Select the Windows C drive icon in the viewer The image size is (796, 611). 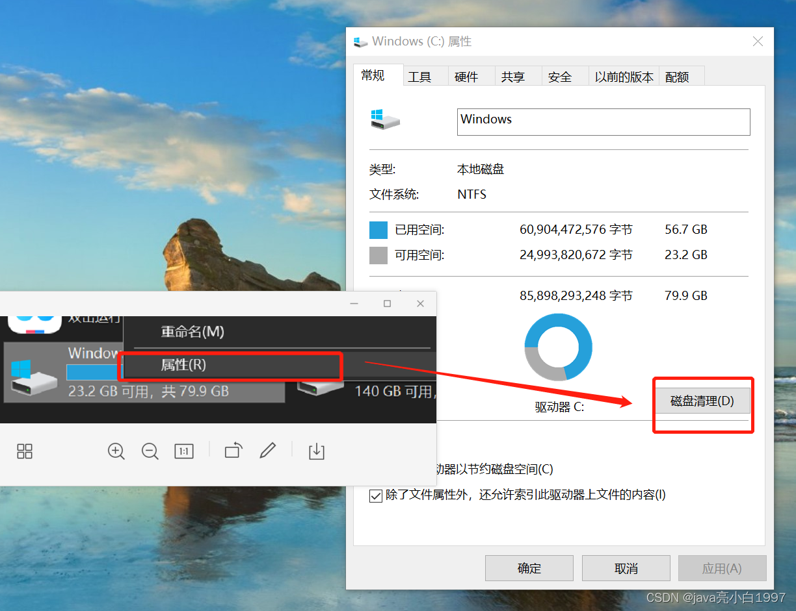[x=34, y=378]
